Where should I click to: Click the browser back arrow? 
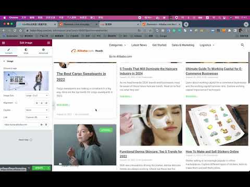click(4, 31)
